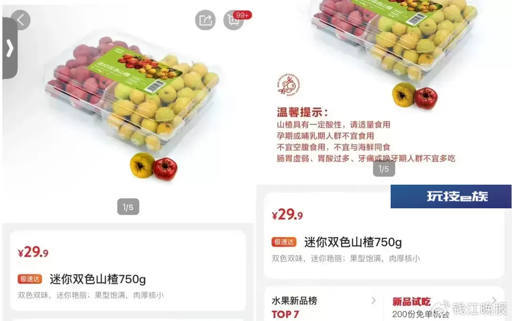Tap the left 1/5 image counter
This screenshot has height=321, width=512.
[128, 207]
